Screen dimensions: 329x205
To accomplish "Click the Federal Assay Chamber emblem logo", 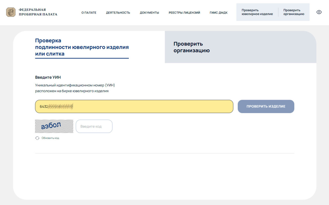I will (11, 12).
